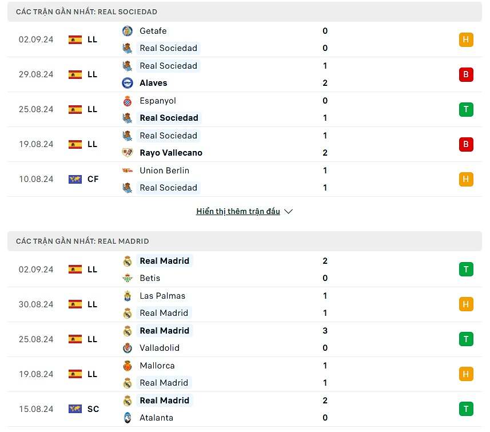490x432 pixels.
Task: Click the green T badge for Espanyol match
Action: pyautogui.click(x=466, y=109)
